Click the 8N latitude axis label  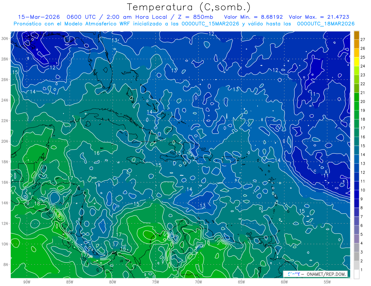(x=6, y=264)
